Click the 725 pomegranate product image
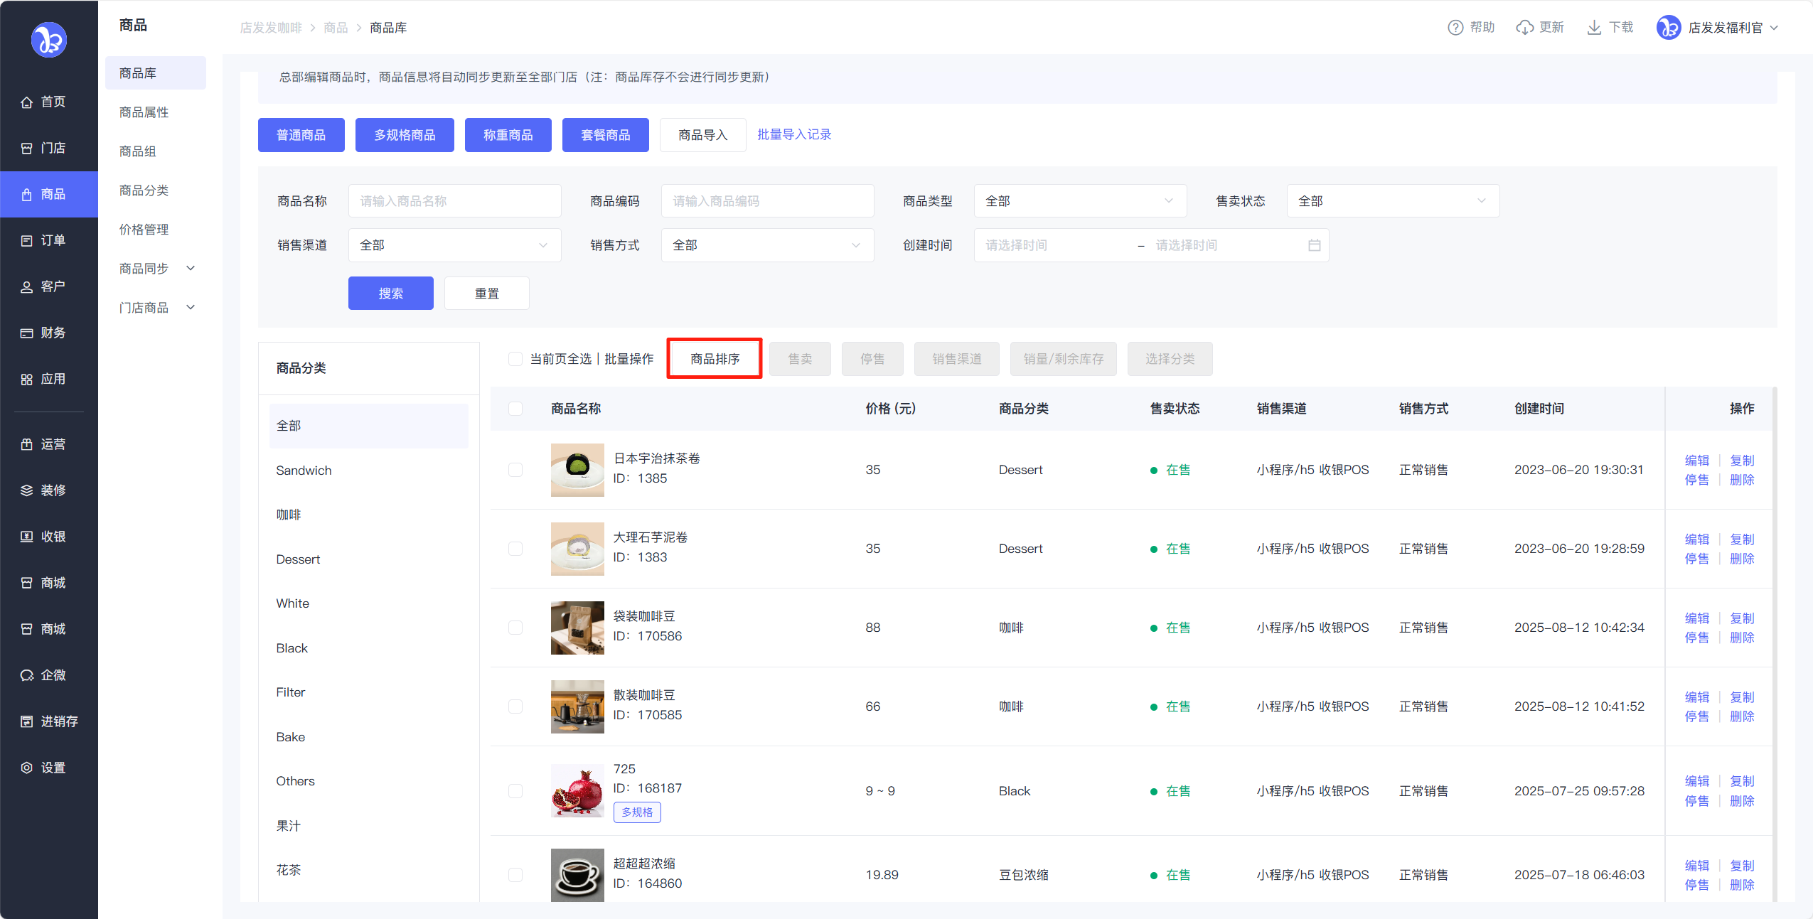This screenshot has height=919, width=1813. pos(577,791)
